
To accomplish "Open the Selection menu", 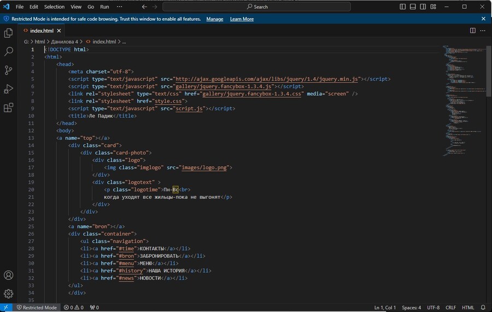I will tap(54, 7).
